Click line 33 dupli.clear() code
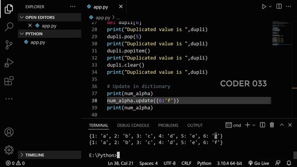This screenshot has height=167, width=297. tap(125, 65)
